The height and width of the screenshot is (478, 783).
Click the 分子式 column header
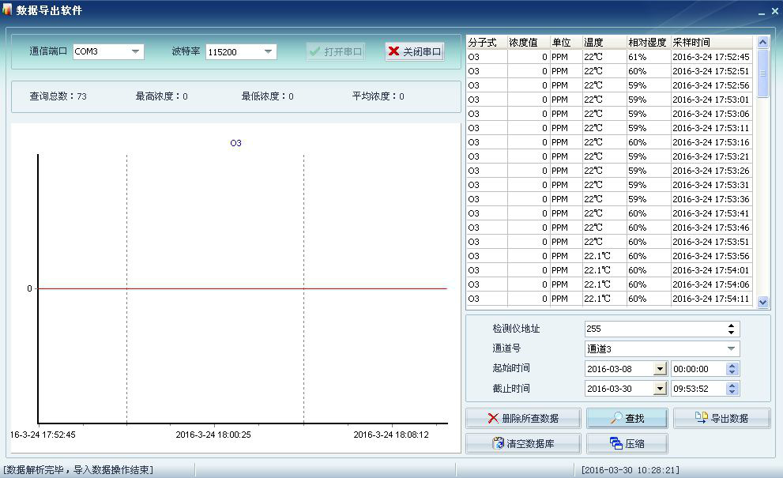(x=487, y=43)
